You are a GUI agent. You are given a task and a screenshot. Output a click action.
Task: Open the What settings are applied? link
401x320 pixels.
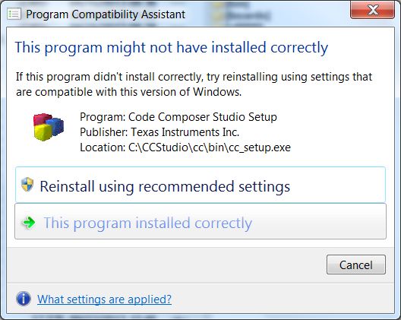(104, 299)
